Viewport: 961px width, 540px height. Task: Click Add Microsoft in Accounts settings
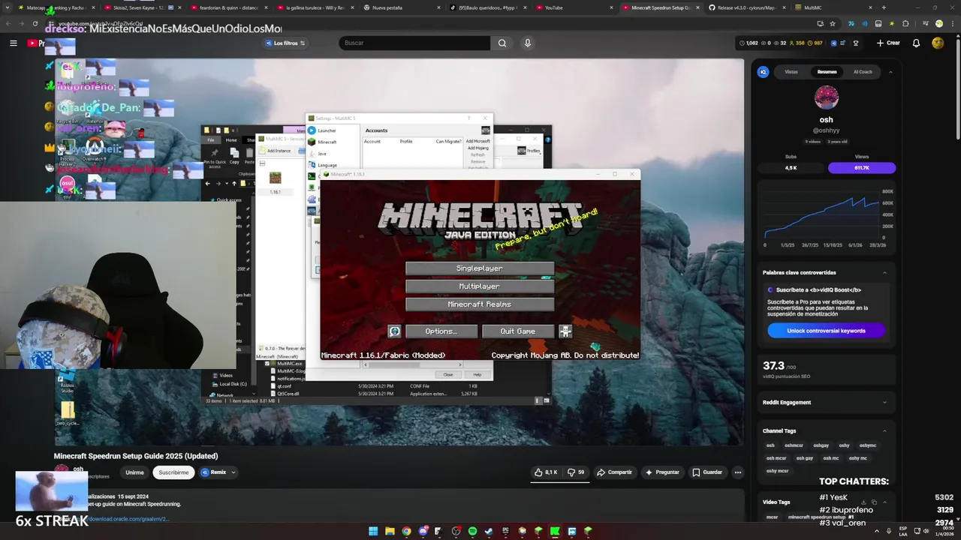click(477, 142)
